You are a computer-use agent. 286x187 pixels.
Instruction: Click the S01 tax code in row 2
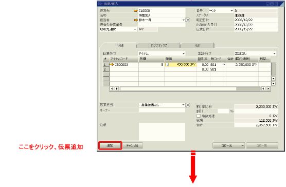click(x=218, y=69)
